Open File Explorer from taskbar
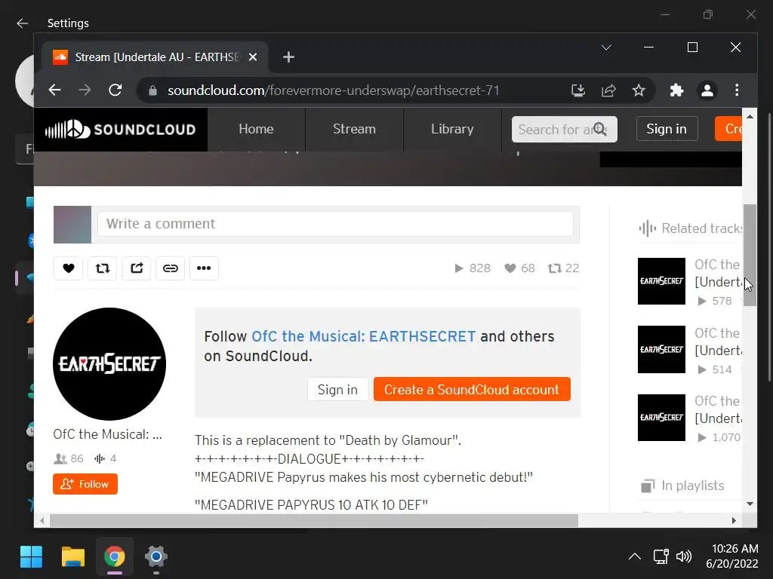The height and width of the screenshot is (579, 773). tap(73, 557)
